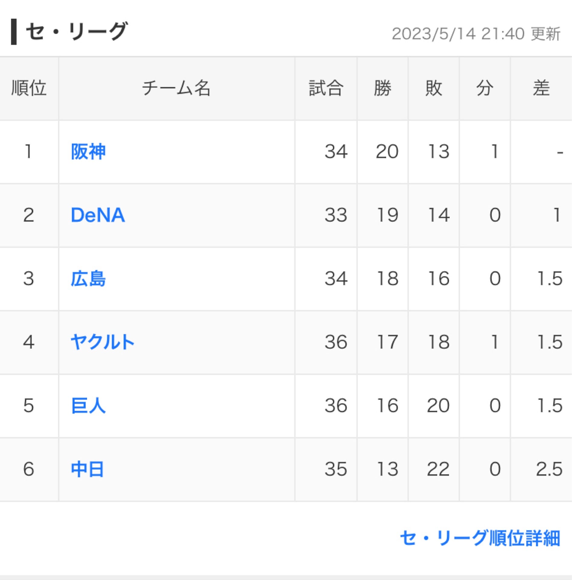
Task: Click the 差 column header
Action: [541, 88]
